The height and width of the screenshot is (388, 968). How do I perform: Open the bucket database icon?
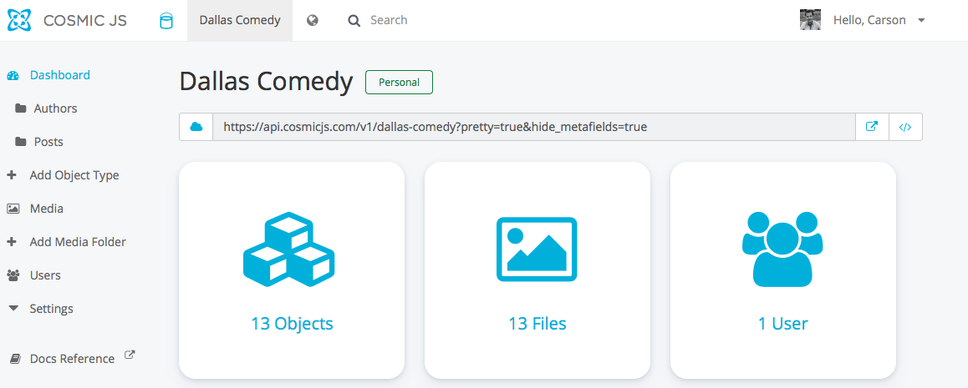pyautogui.click(x=166, y=21)
